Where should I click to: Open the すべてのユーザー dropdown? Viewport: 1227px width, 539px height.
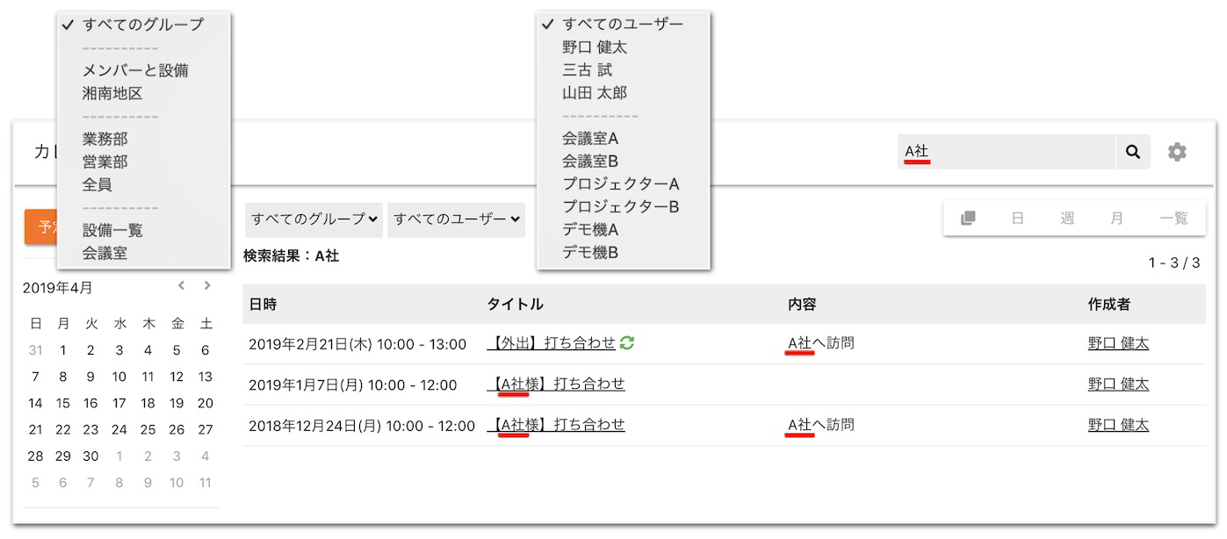(x=456, y=219)
